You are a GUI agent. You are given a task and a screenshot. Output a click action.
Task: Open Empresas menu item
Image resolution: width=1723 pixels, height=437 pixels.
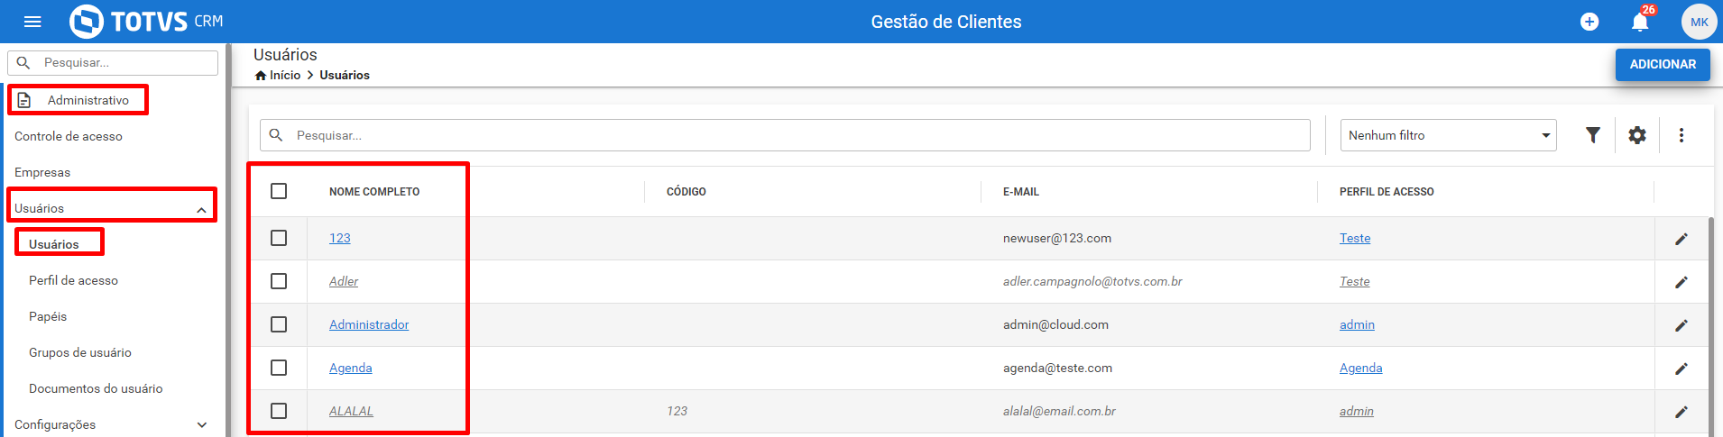point(42,172)
